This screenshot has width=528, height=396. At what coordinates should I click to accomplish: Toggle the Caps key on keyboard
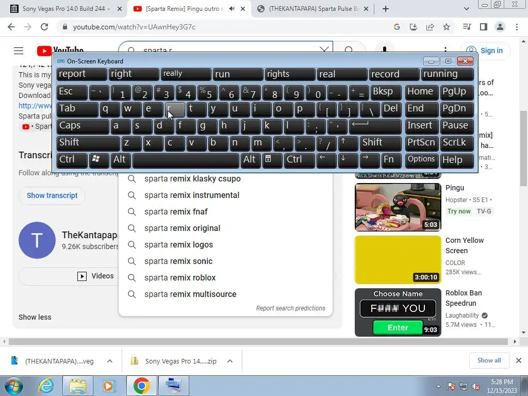pyautogui.click(x=82, y=126)
